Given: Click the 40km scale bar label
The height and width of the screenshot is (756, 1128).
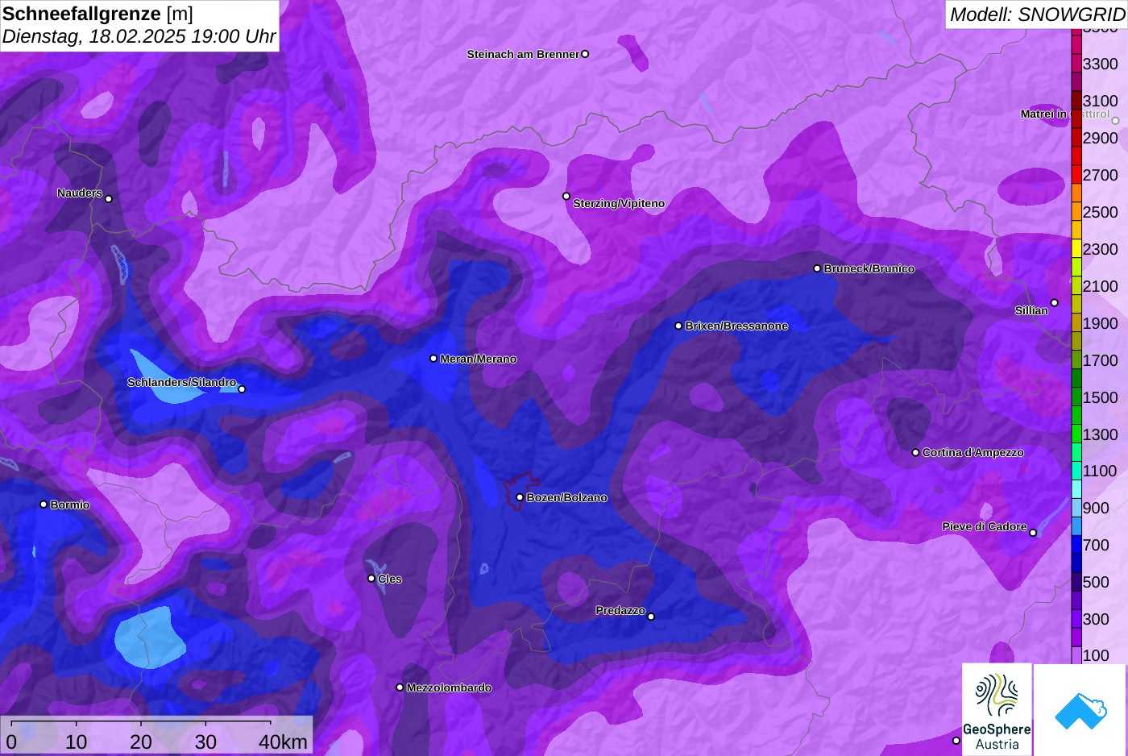Looking at the screenshot, I should pos(283,741).
